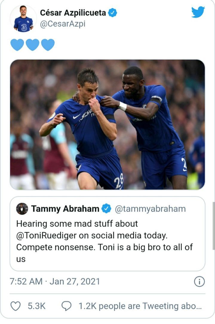Click verified badge beside César Azpilicueta
215x324 pixels.
tap(113, 13)
